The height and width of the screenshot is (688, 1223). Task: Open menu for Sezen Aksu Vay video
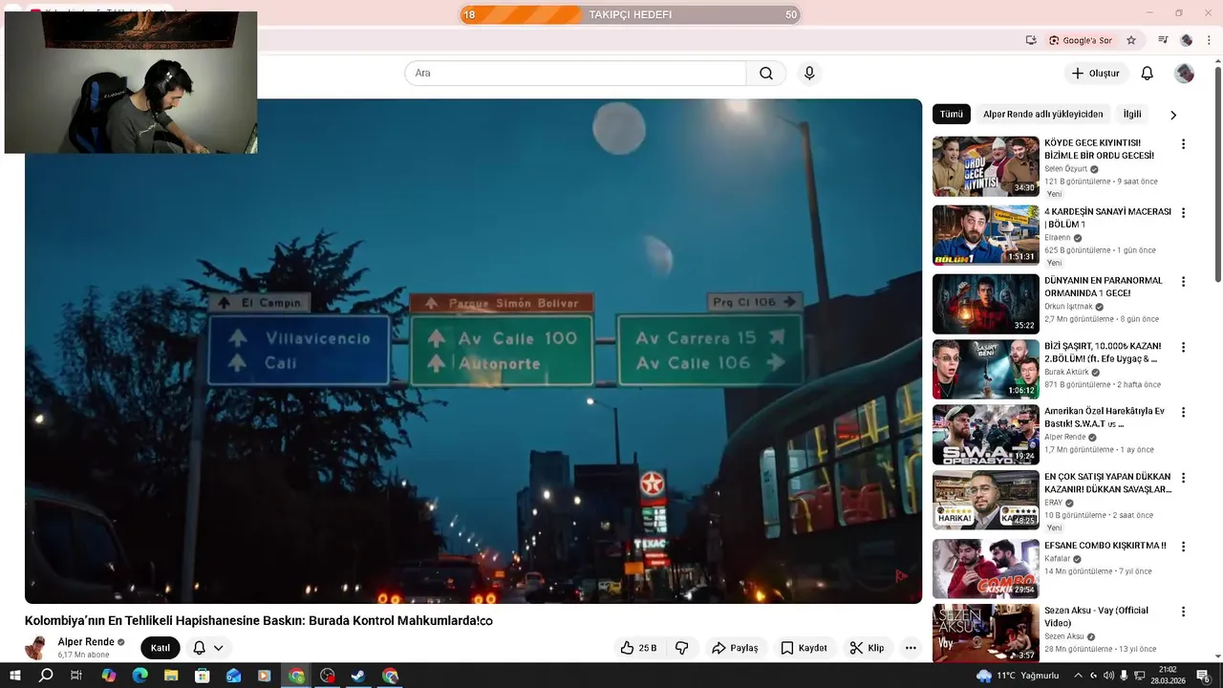(1183, 612)
